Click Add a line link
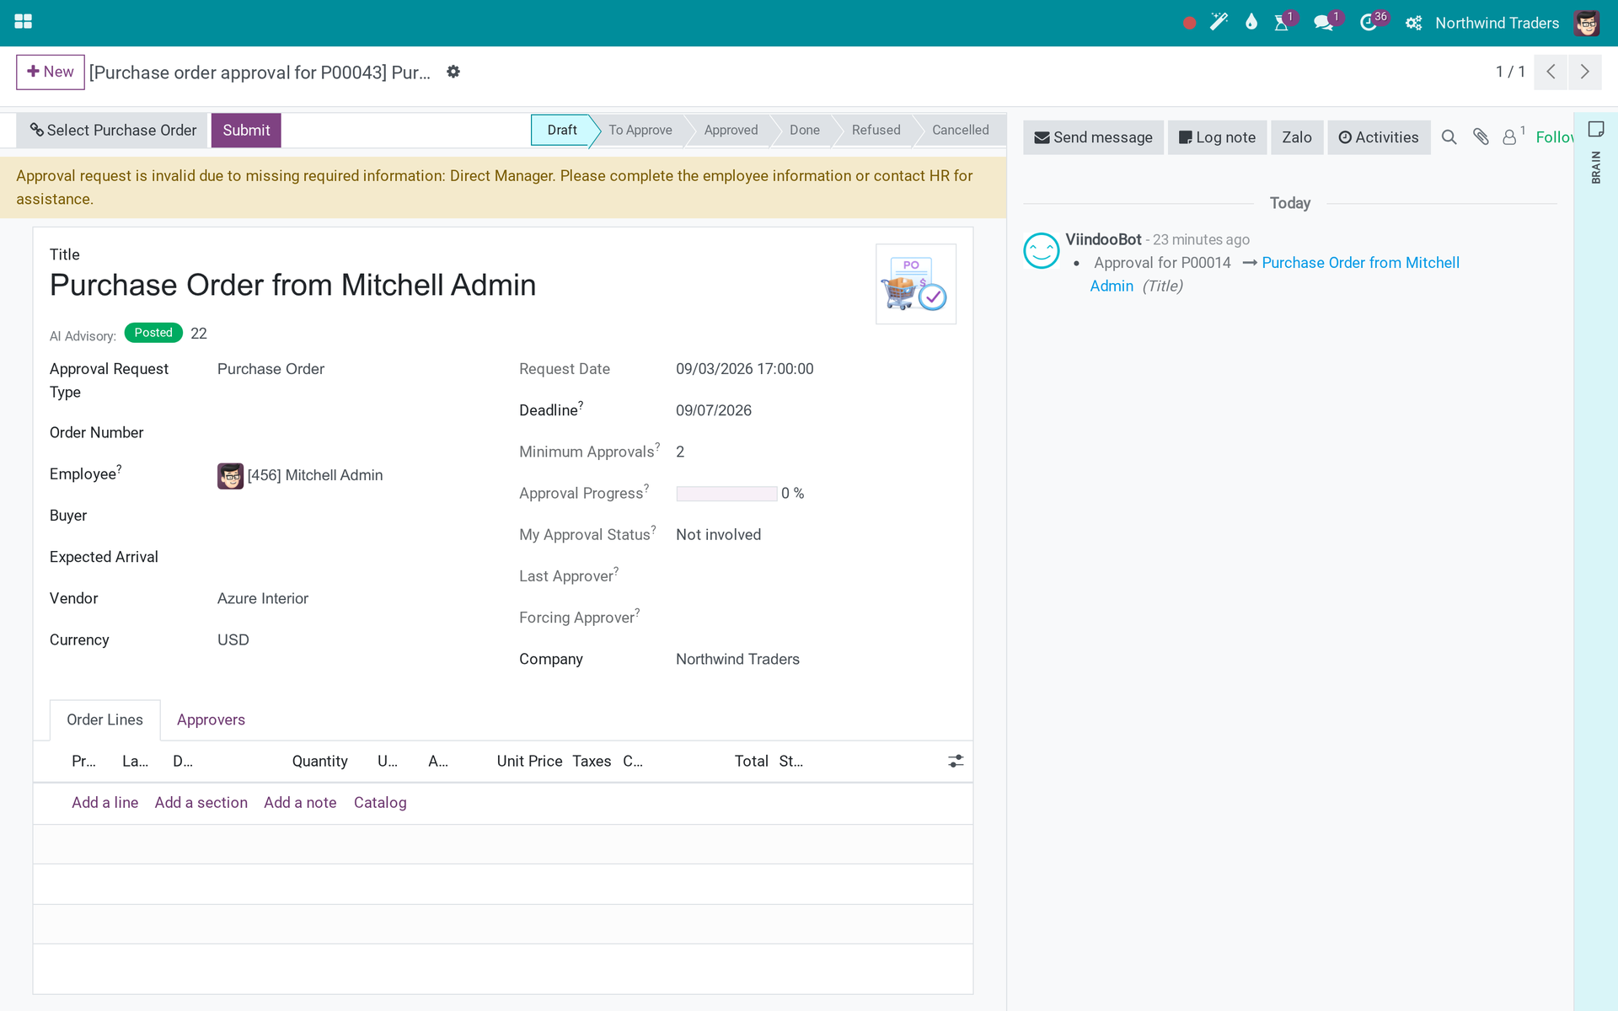The height and width of the screenshot is (1011, 1618). click(x=104, y=803)
